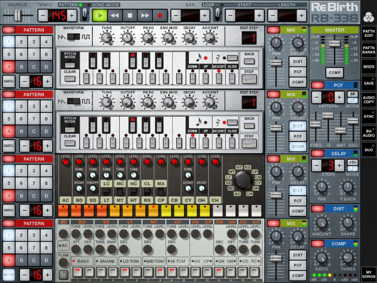
Task: Open the MODS sidebar tab
Action: coord(369,67)
